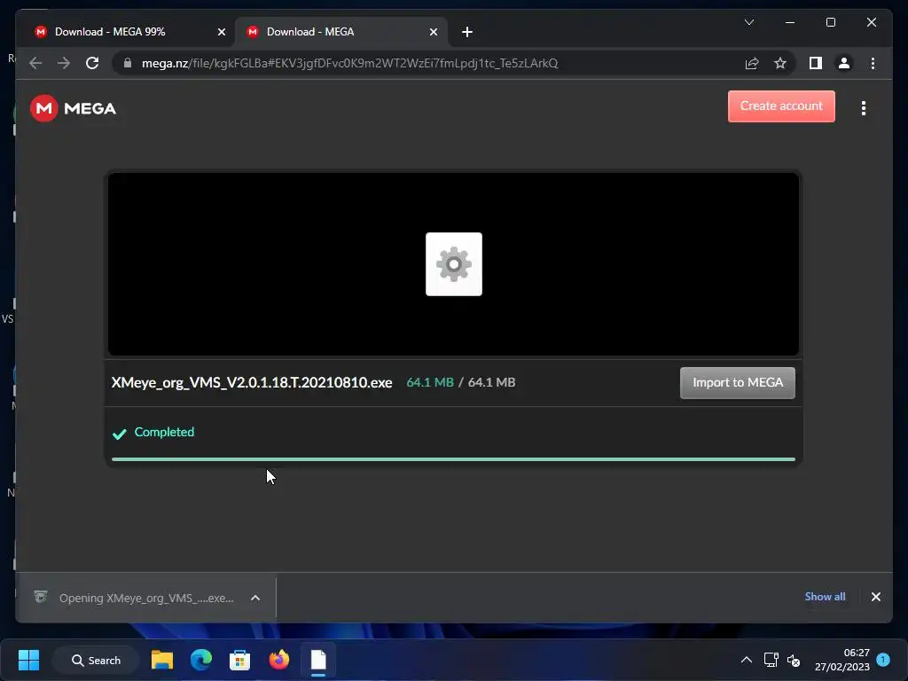This screenshot has width=908, height=681.
Task: Open Firefox from taskbar
Action: click(278, 660)
